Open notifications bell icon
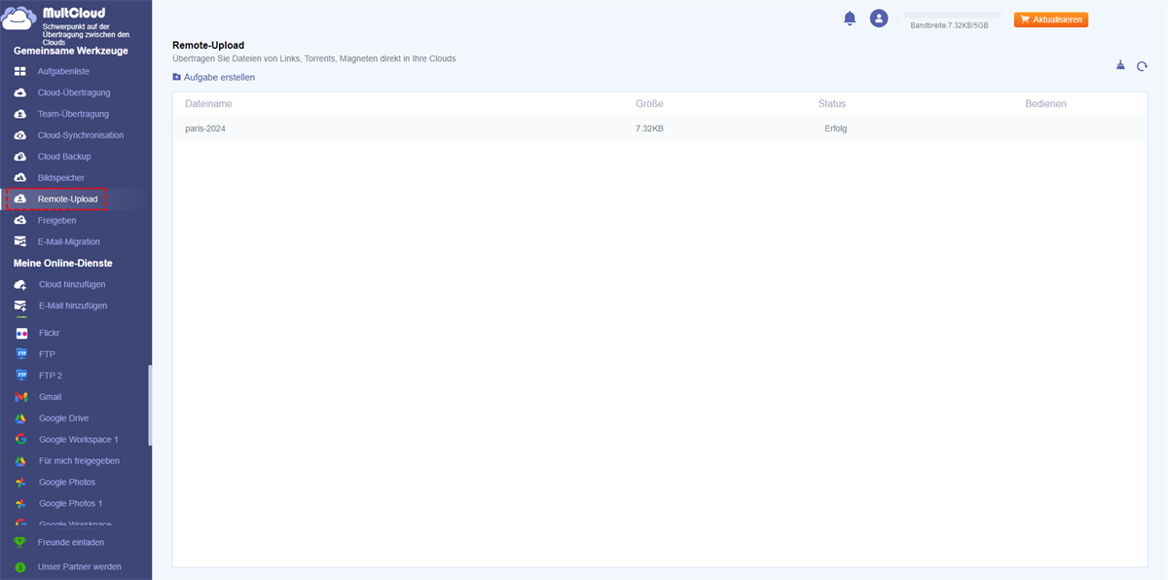This screenshot has height=580, width=1168. [850, 18]
